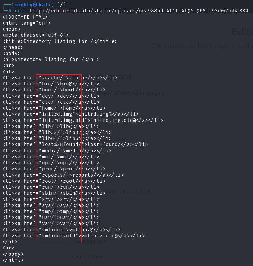The height and width of the screenshot is (266, 253).
Task: Click the vmlinuz.old entry line
Action: click(x=74, y=236)
